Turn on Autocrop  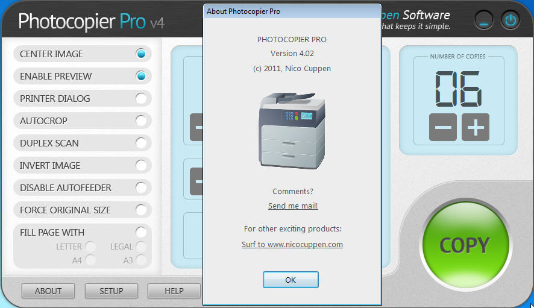point(141,121)
